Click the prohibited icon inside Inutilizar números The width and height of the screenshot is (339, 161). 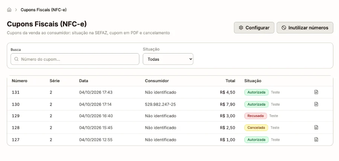point(284,28)
